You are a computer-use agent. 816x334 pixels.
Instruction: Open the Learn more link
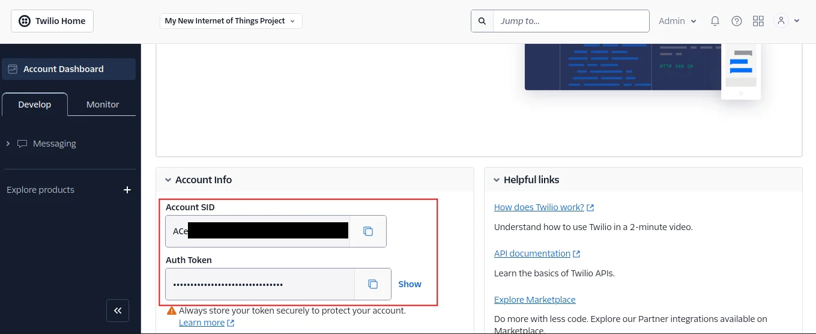(207, 323)
